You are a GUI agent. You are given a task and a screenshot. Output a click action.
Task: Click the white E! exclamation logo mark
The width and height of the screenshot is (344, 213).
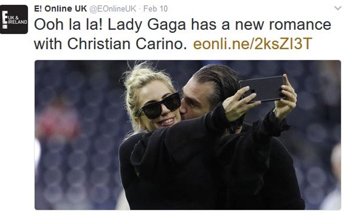(x=4, y=20)
